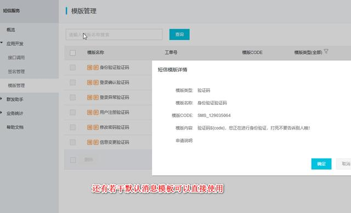Screen dimensions: 351x213
Task: Click second orange icon beside 登录确认验证码
Action: 96,82
